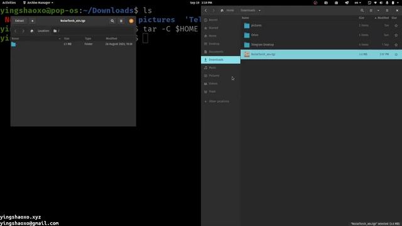
Task: Click the date and time clock in top bar
Action: click(x=201, y=3)
